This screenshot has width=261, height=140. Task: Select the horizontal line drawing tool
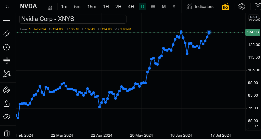click(7, 21)
